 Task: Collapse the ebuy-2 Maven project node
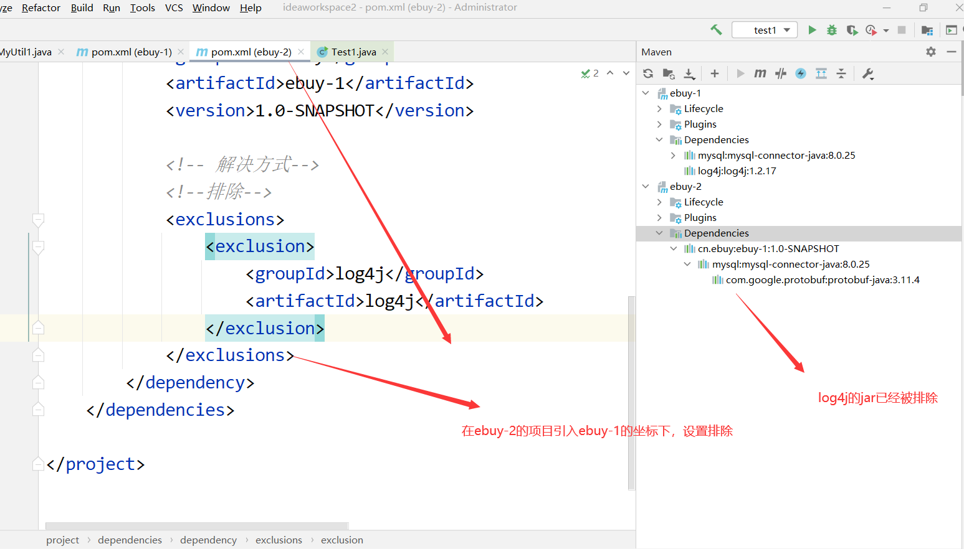pos(646,186)
